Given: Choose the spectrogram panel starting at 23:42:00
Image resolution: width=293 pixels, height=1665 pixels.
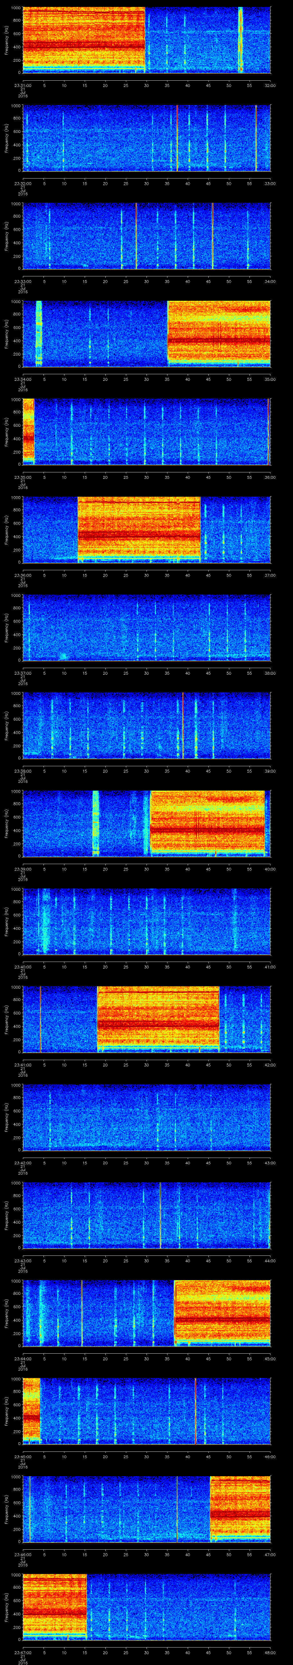Looking at the screenshot, I should pos(146,1117).
